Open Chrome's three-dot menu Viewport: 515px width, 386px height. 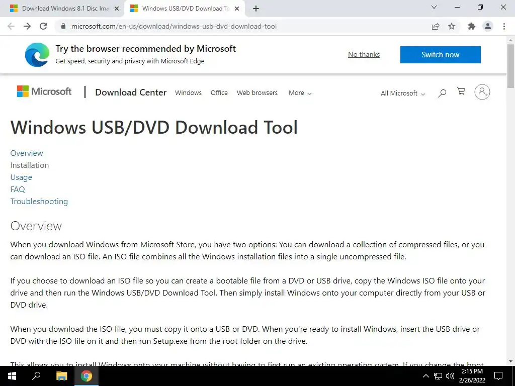pos(504,26)
